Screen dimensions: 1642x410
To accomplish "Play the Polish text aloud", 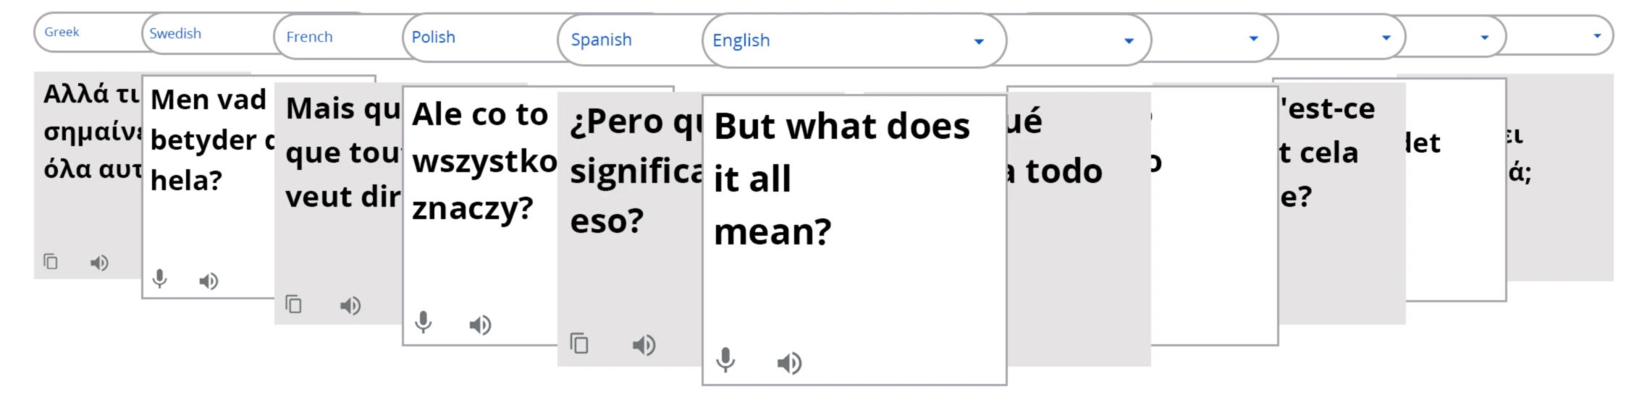I will (480, 325).
